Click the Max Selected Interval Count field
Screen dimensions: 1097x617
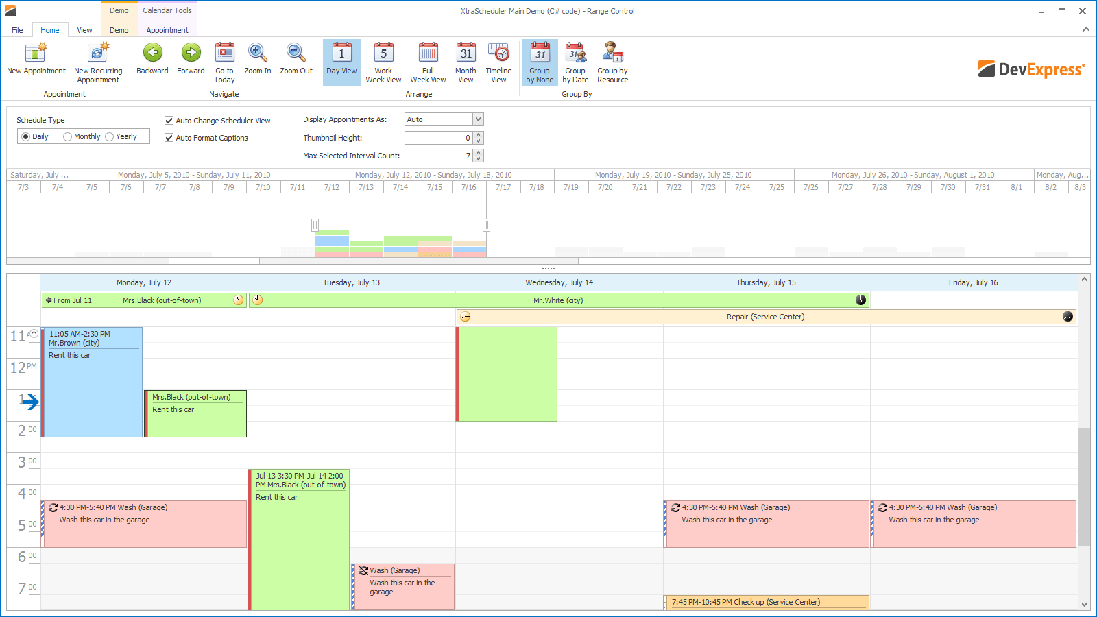(439, 156)
